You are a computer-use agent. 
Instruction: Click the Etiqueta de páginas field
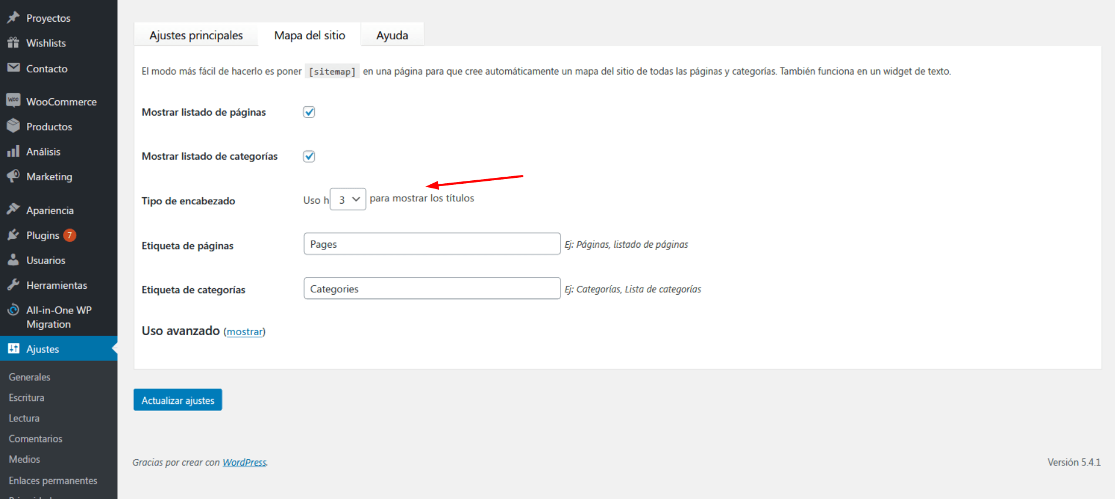[x=432, y=244]
